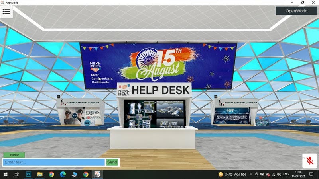
Task: Show hidden system tray icons
Action: coord(251,174)
